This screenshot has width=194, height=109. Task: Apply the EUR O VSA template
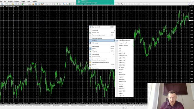[x=124, y=63]
